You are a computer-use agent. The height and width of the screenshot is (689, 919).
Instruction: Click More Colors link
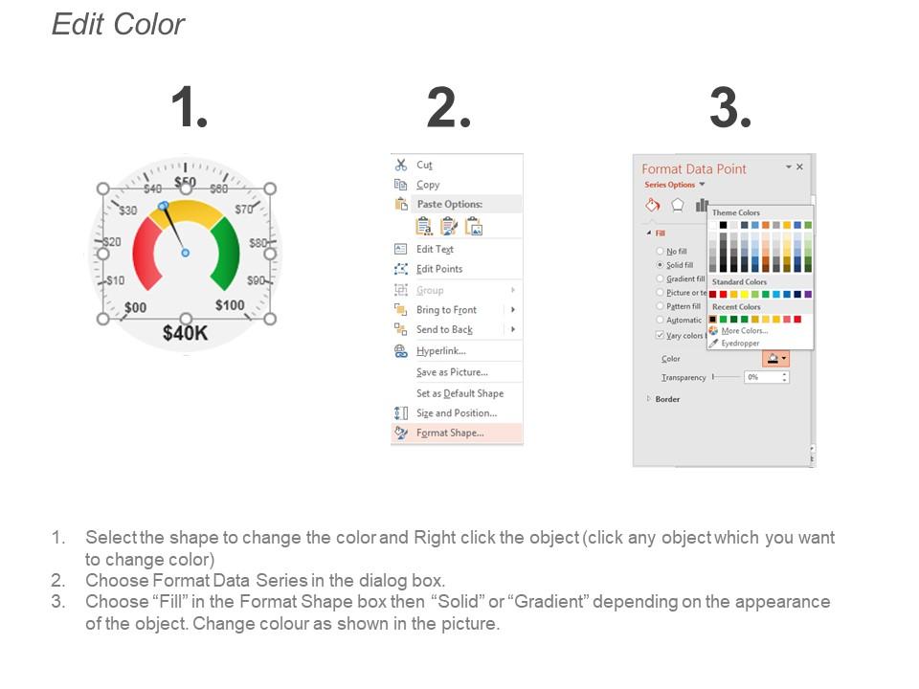pos(743,331)
